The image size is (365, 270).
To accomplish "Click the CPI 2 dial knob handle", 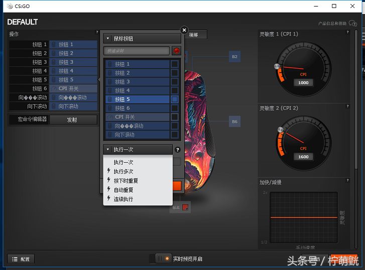I will (x=281, y=129).
